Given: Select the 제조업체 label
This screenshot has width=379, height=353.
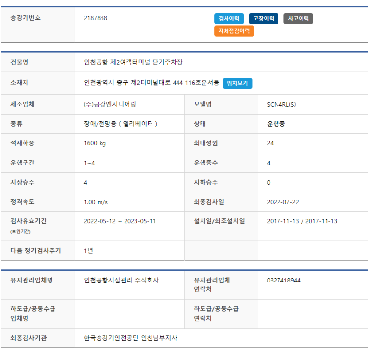Looking at the screenshot, I should pyautogui.click(x=22, y=104).
